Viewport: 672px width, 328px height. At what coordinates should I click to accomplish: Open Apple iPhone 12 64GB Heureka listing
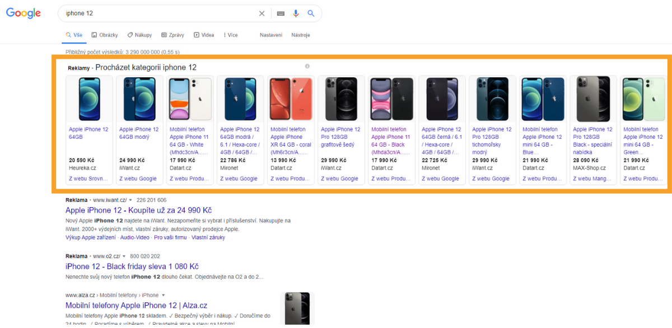[88, 133]
